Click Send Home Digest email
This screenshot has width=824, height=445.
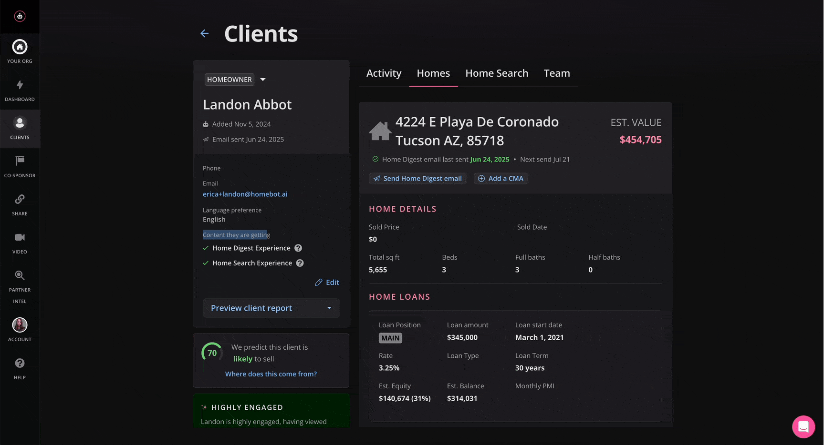point(417,178)
